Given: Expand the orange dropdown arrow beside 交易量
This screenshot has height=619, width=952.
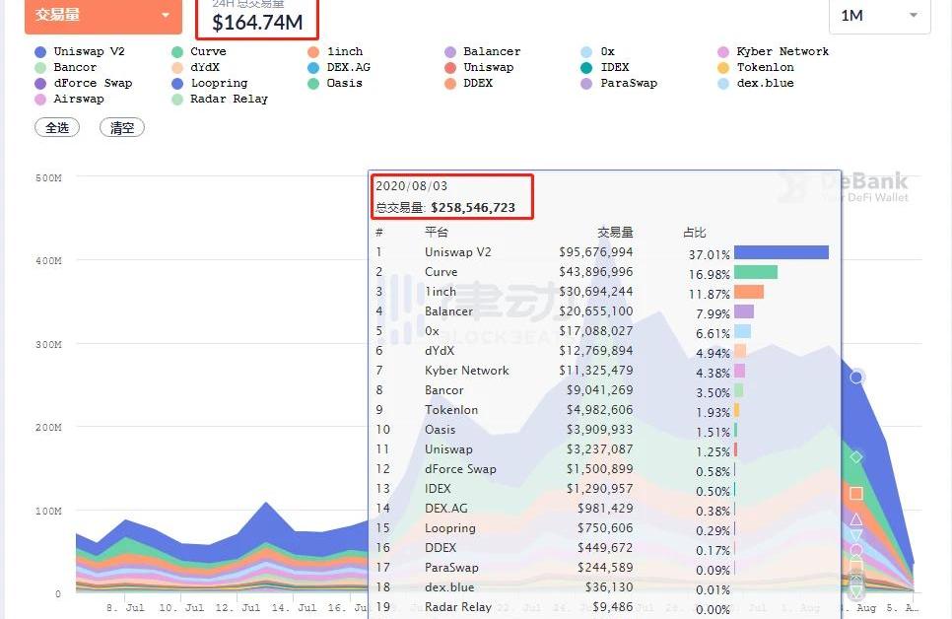Looking at the screenshot, I should click(x=165, y=16).
